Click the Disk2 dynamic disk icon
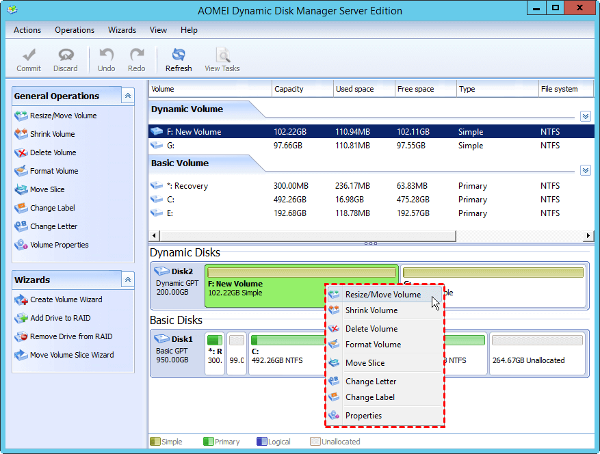Image resolution: width=600 pixels, height=454 pixels. 162,271
